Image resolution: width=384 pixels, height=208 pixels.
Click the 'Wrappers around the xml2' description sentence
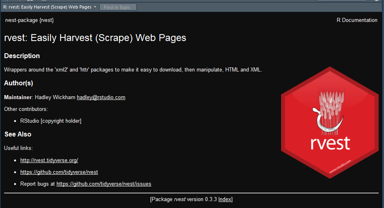[133, 70]
